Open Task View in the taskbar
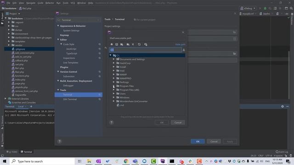The height and width of the screenshot is (165, 294). click(x=79, y=161)
